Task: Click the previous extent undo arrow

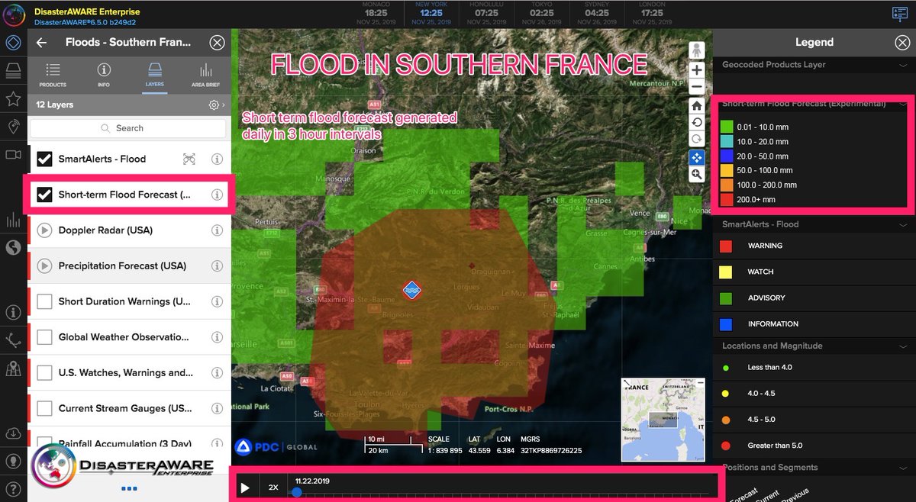Action: (697, 122)
